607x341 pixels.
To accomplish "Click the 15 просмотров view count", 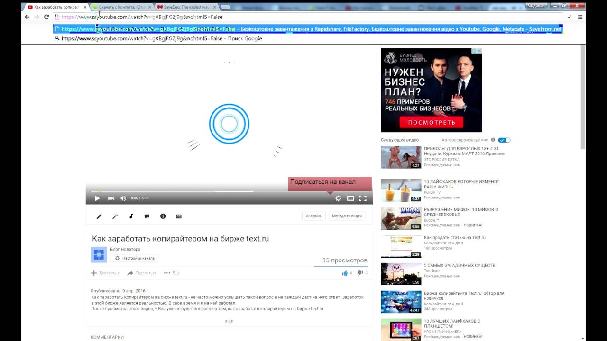I will (x=345, y=260).
